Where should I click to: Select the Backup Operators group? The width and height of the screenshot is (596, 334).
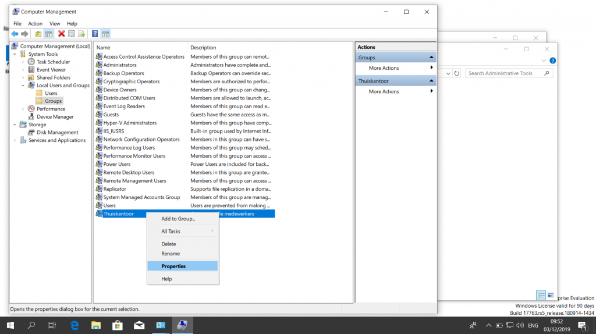[123, 73]
